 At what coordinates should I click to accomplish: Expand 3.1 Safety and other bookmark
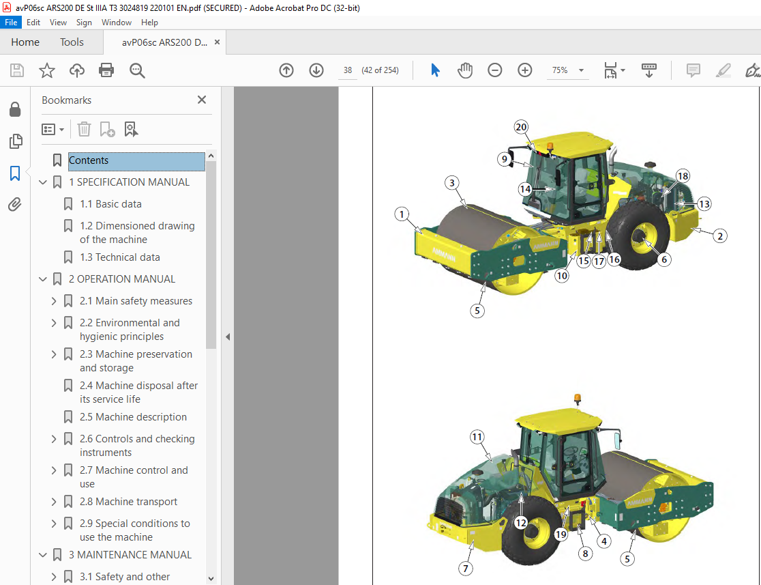point(54,577)
